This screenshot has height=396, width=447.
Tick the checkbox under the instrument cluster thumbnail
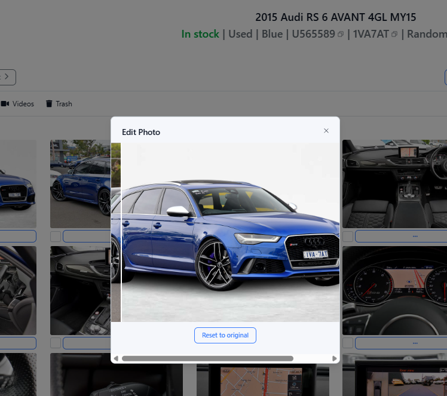coord(348,343)
